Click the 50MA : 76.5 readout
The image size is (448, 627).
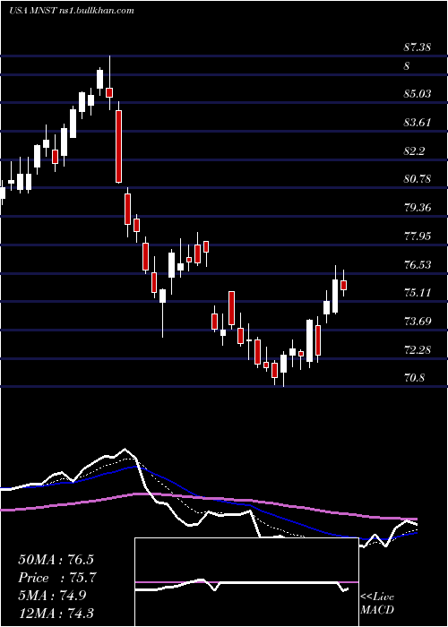coord(57,560)
